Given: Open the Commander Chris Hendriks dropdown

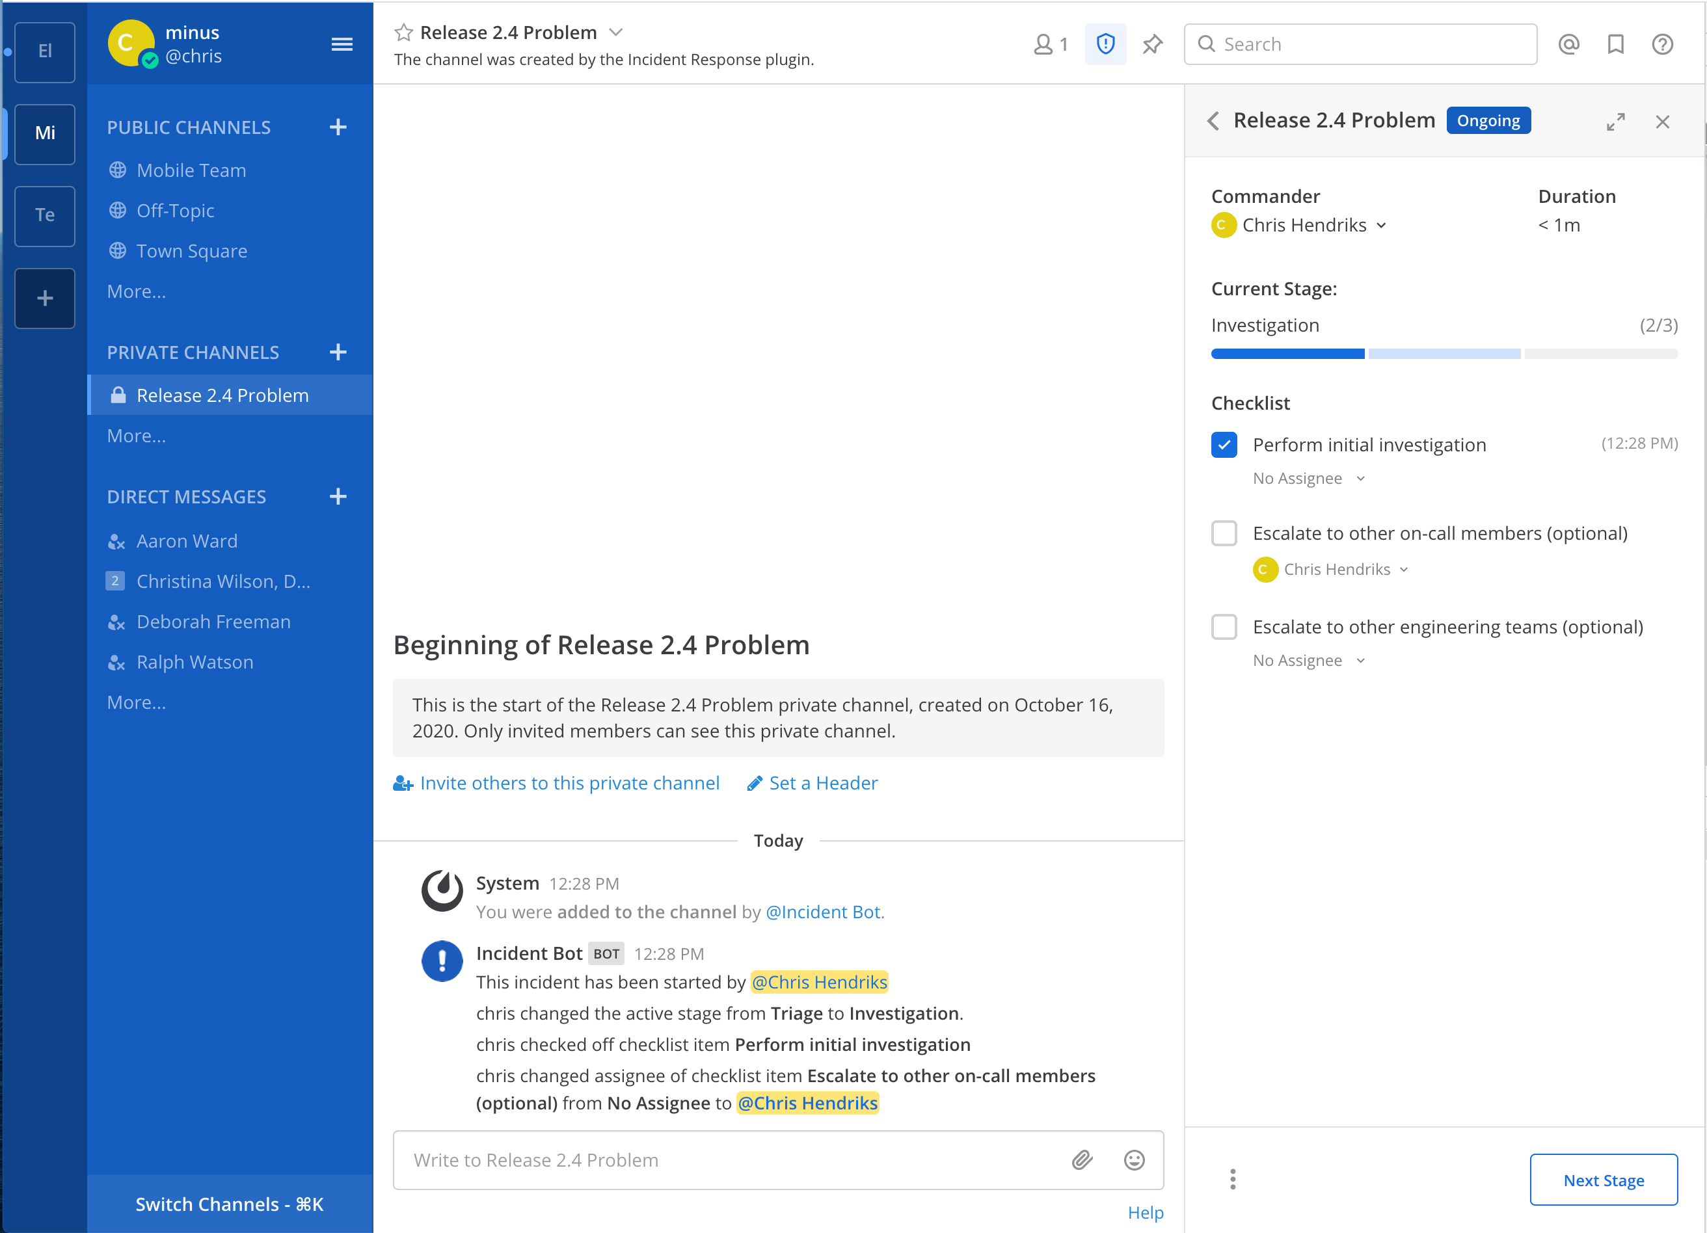Looking at the screenshot, I should pos(1311,225).
